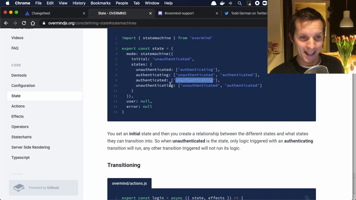This screenshot has width=356, height=200.
Task: Open the History menu
Action: [79, 3]
